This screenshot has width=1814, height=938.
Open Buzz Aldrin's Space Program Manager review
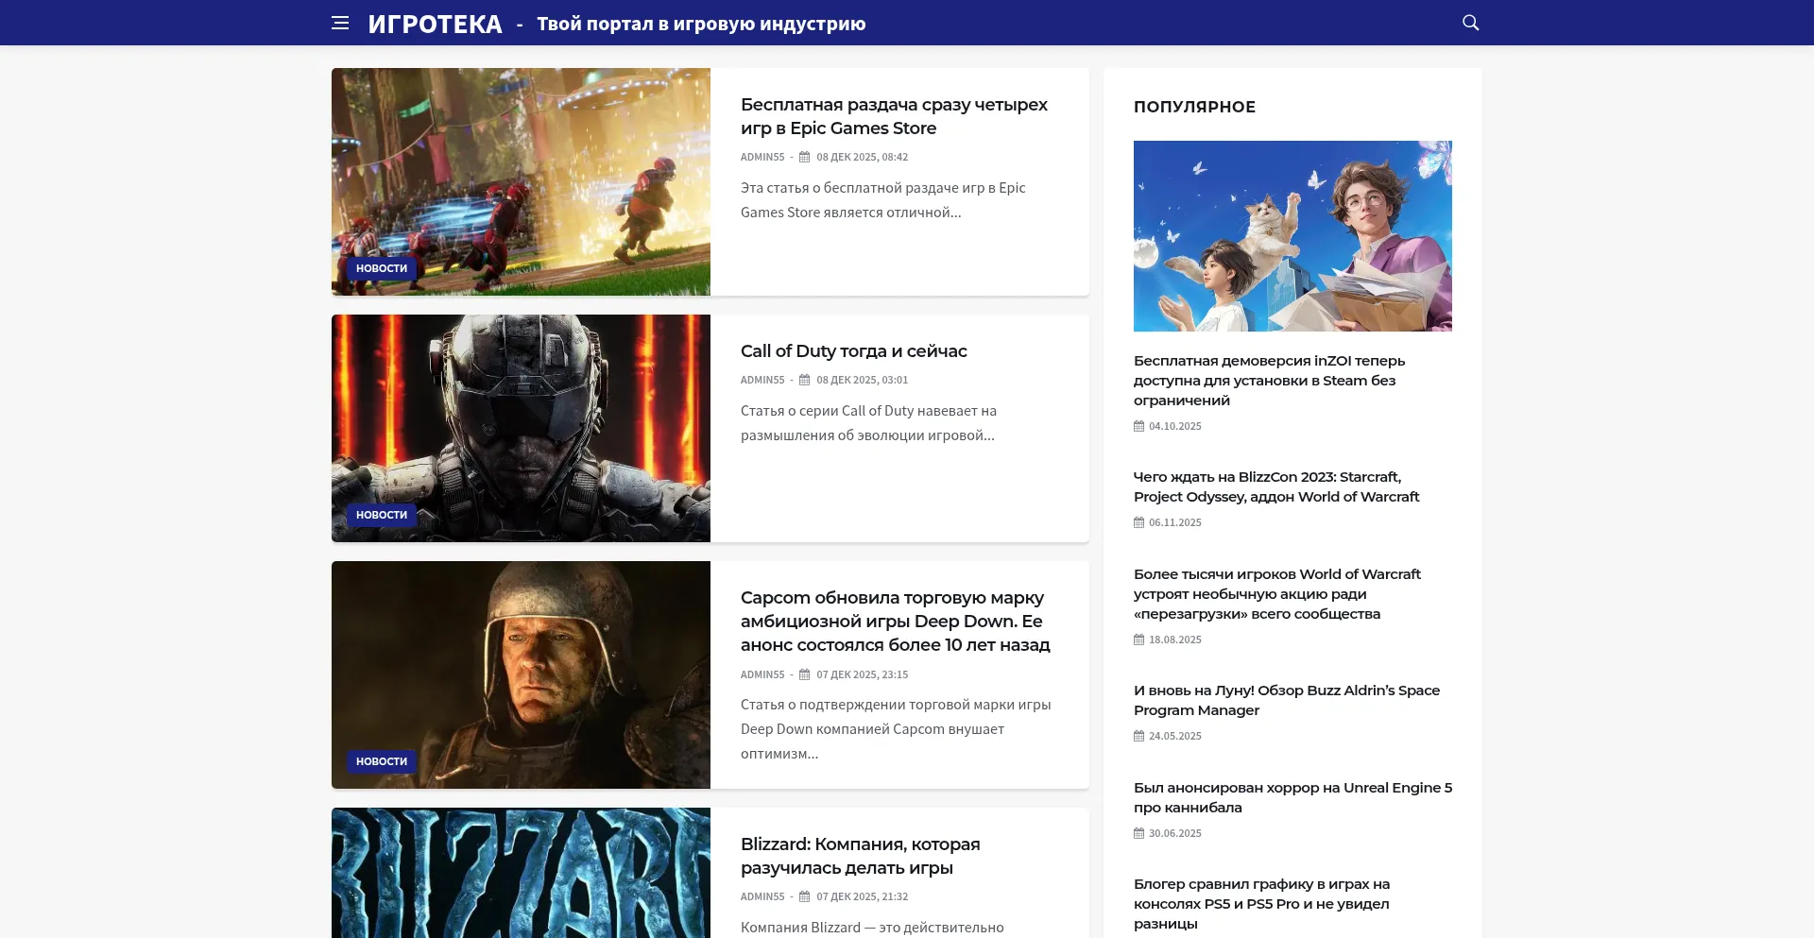pyautogui.click(x=1287, y=700)
